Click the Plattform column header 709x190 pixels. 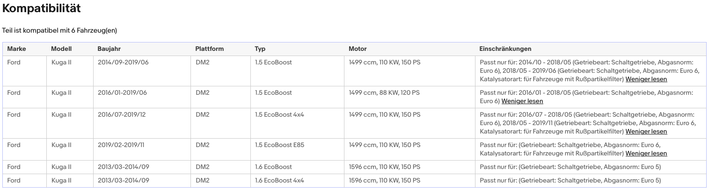210,49
